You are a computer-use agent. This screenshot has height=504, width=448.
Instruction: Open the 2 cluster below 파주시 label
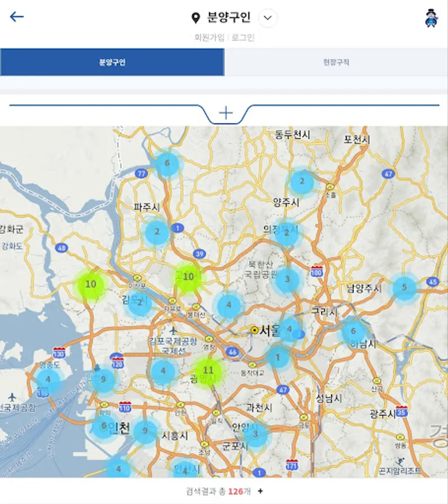pyautogui.click(x=157, y=232)
